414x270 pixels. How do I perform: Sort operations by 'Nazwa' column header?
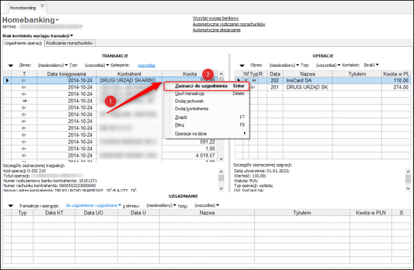pyautogui.click(x=308, y=74)
